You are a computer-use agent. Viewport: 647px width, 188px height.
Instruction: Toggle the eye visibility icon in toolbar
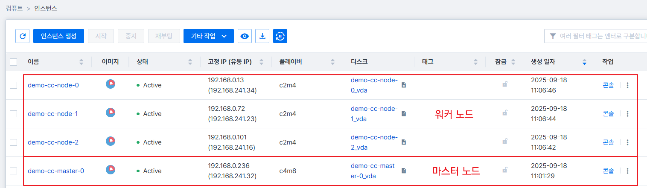click(245, 36)
